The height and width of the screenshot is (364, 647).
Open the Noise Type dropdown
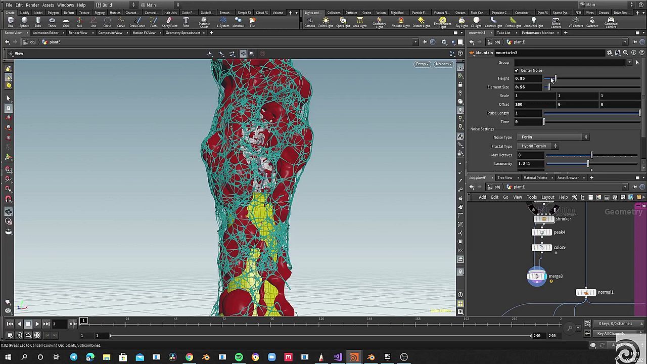tap(553, 137)
